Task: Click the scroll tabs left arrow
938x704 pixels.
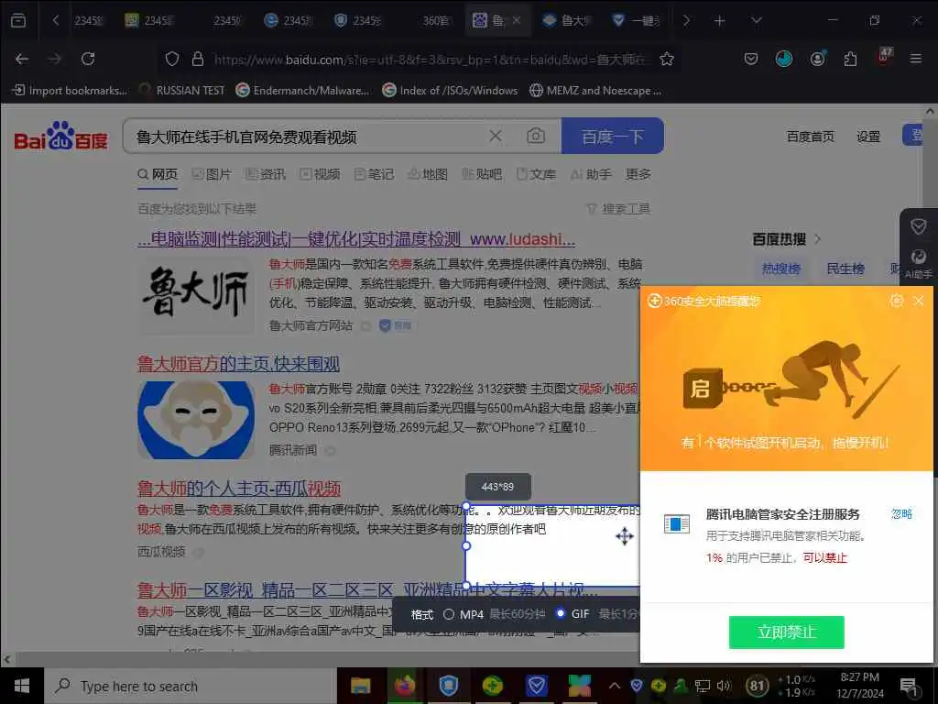Action: 56,21
